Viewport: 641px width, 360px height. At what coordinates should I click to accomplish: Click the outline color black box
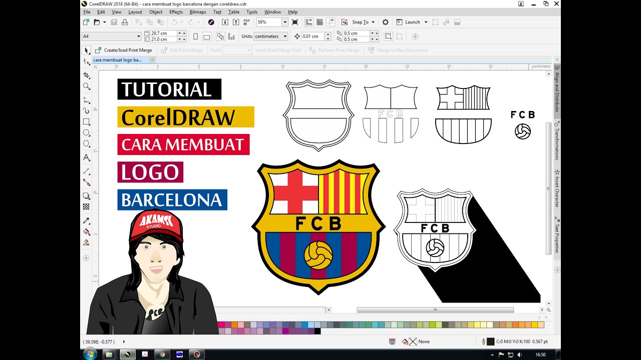pos(491,341)
